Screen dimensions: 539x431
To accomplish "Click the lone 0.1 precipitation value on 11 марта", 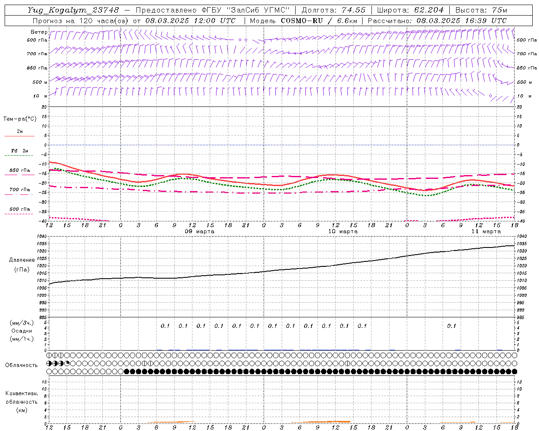I will pyautogui.click(x=451, y=326).
